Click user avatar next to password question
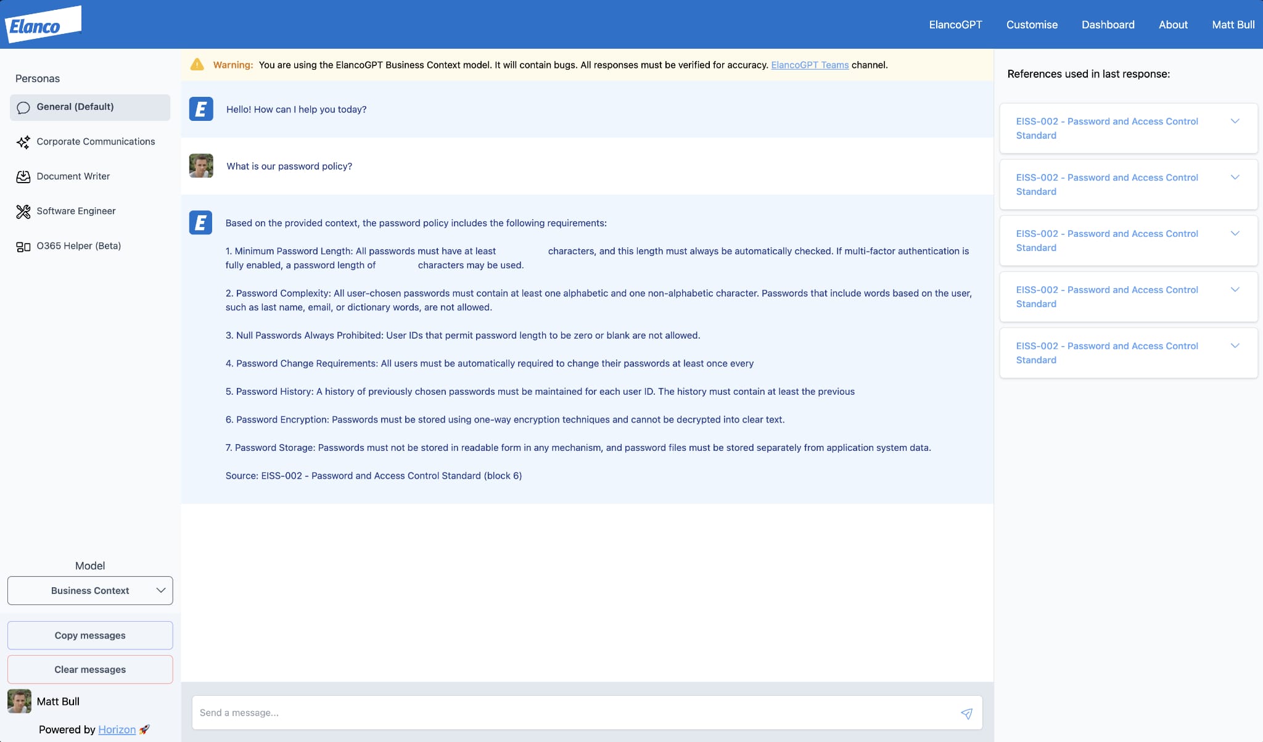Image resolution: width=1263 pixels, height=742 pixels. coord(201,166)
